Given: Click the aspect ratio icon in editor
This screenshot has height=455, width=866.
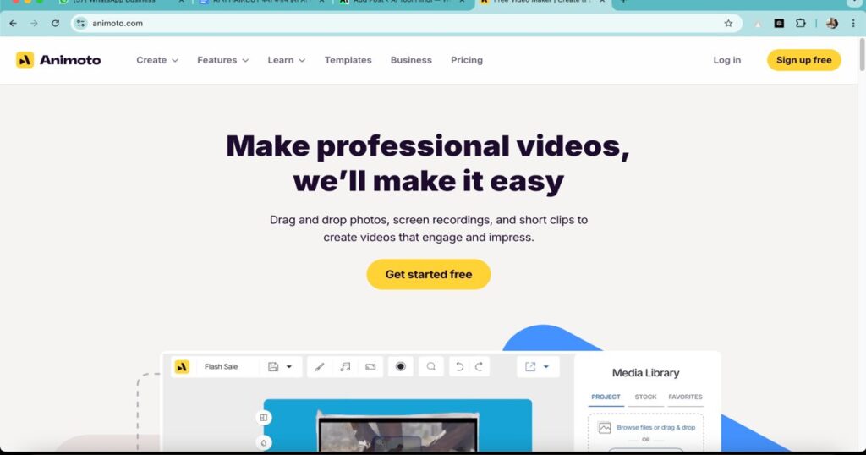Looking at the screenshot, I should [370, 367].
